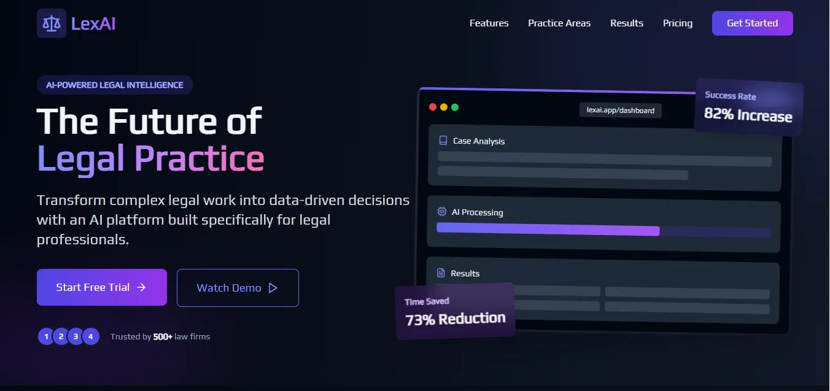Viewport: 830px width, 391px height.
Task: Click the Time Saved 73% Reduction card
Action: 455,311
